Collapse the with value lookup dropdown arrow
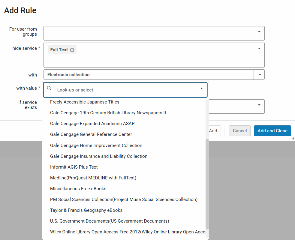 click(x=201, y=88)
